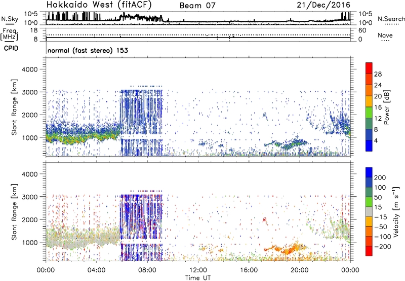Click the small red echo near 17:15 in velocity panel
Image resolution: width=405 pixels, height=281 pixels.
click(264, 220)
